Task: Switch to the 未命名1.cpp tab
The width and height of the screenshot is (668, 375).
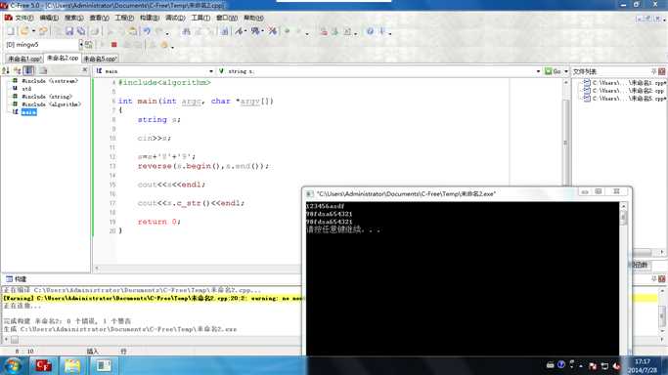Action: coord(23,59)
